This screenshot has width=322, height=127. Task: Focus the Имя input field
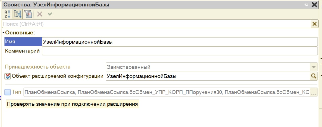179,42
